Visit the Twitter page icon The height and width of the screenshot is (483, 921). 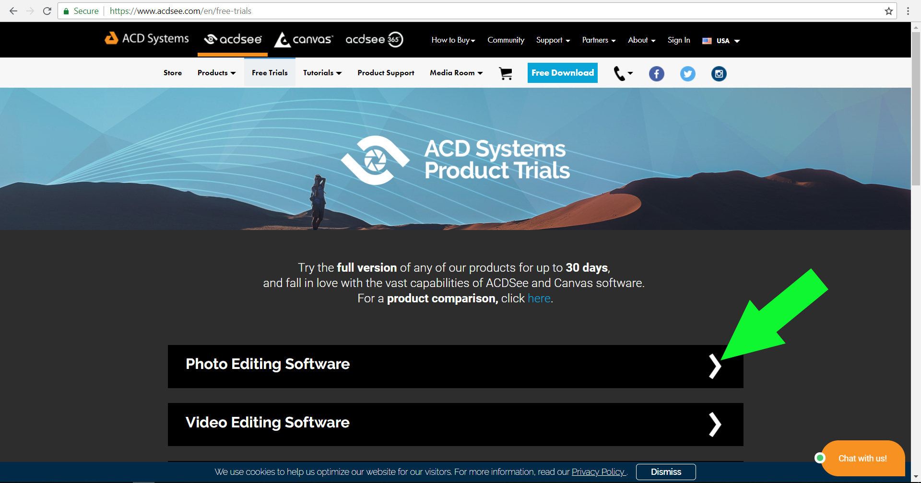pyautogui.click(x=688, y=74)
